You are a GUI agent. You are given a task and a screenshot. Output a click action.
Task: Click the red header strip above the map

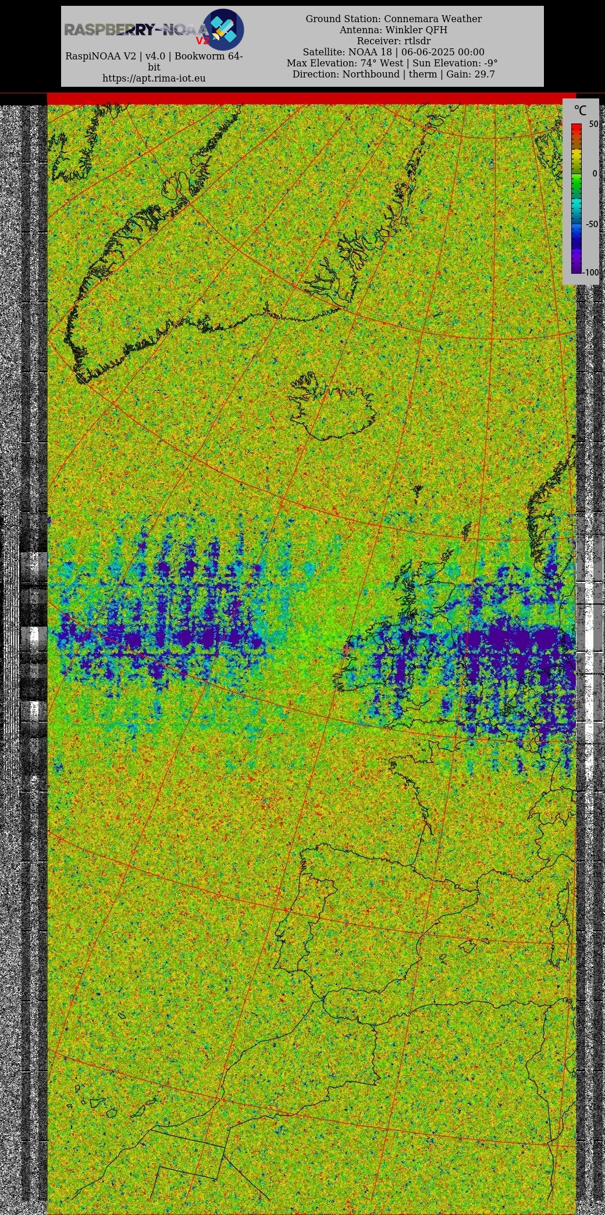coord(311,98)
